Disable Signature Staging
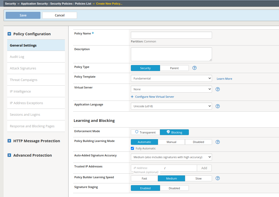Viewport: 279px width, 197px height. pyautogui.click(x=174, y=188)
